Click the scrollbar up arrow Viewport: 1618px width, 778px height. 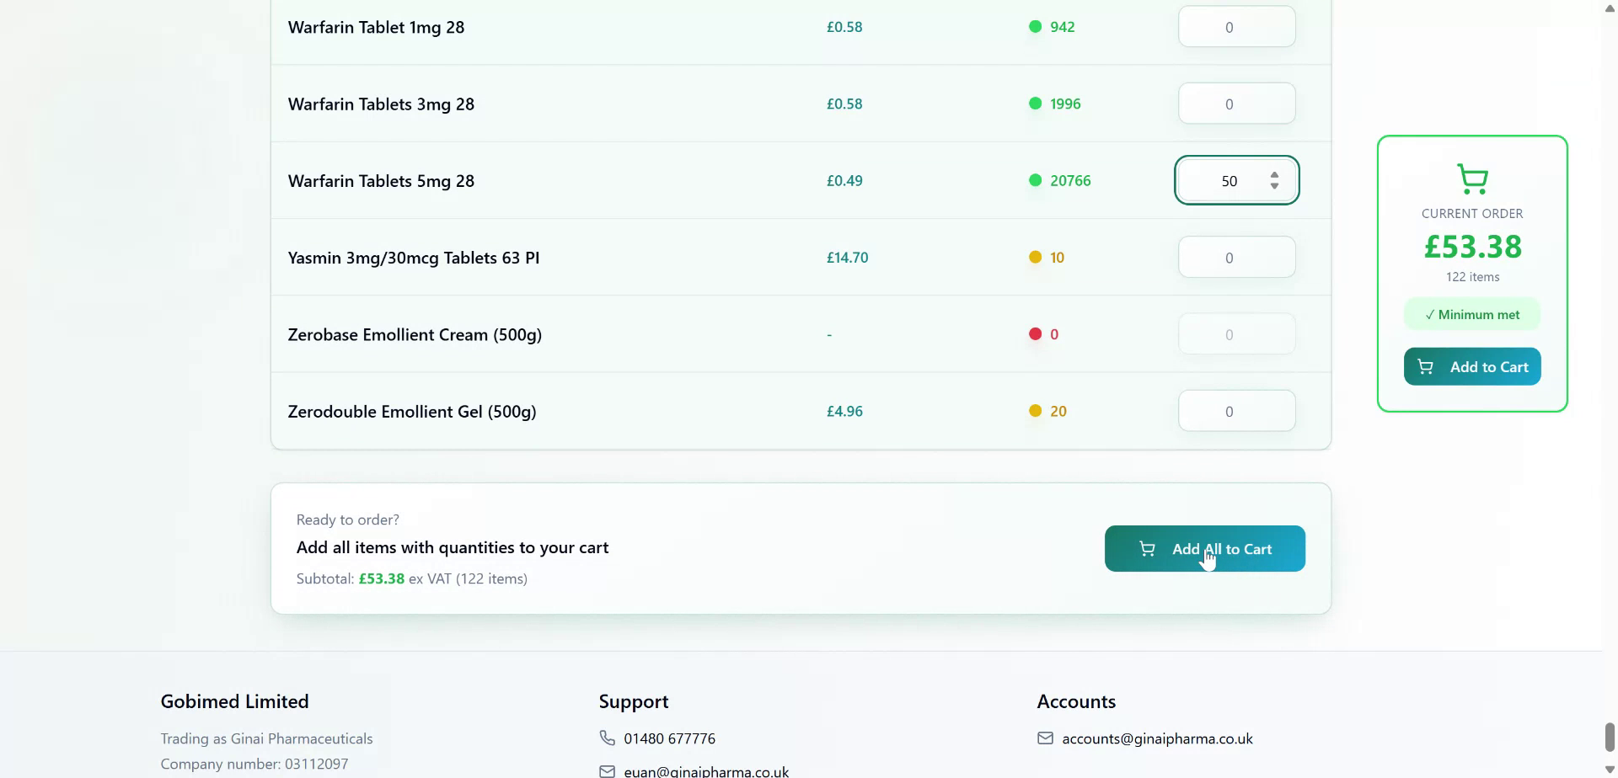tap(1609, 7)
